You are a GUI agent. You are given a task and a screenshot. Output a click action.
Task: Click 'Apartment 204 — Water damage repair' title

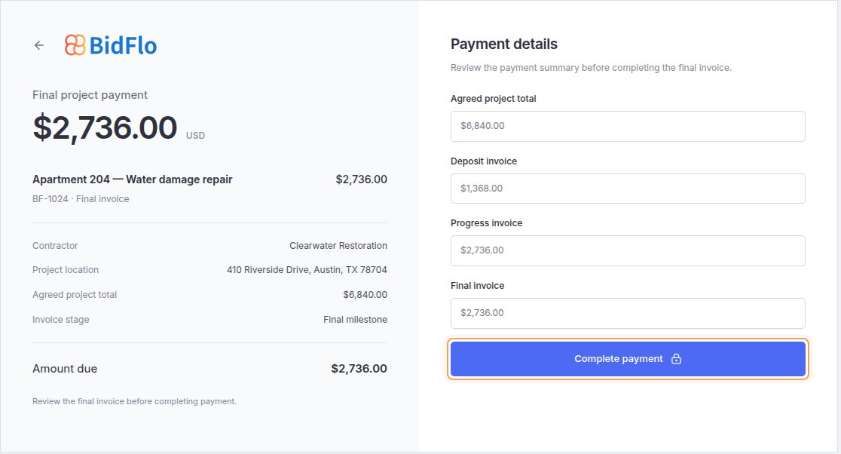[133, 179]
